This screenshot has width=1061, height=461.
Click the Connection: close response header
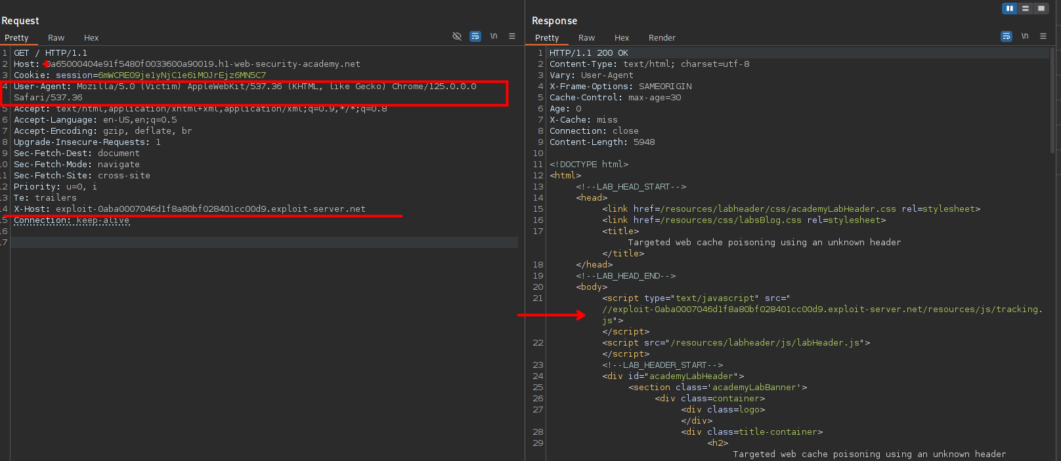pyautogui.click(x=594, y=131)
